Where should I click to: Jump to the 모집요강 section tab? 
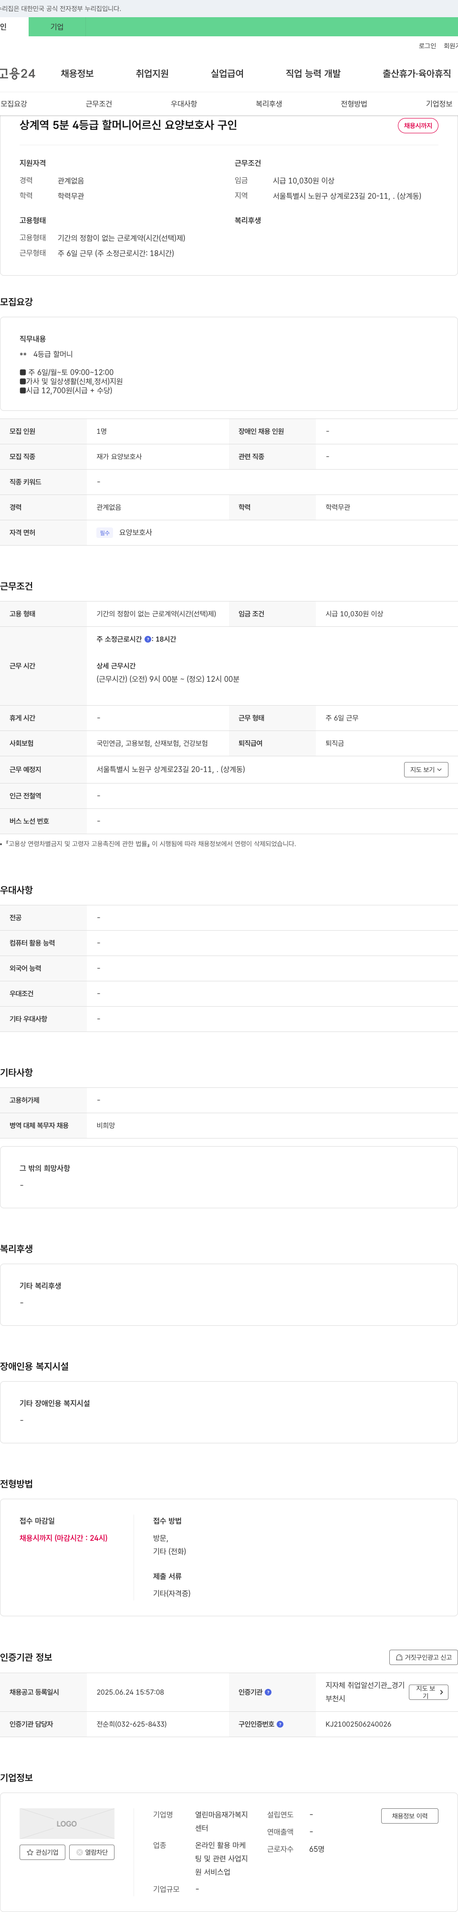[x=13, y=104]
